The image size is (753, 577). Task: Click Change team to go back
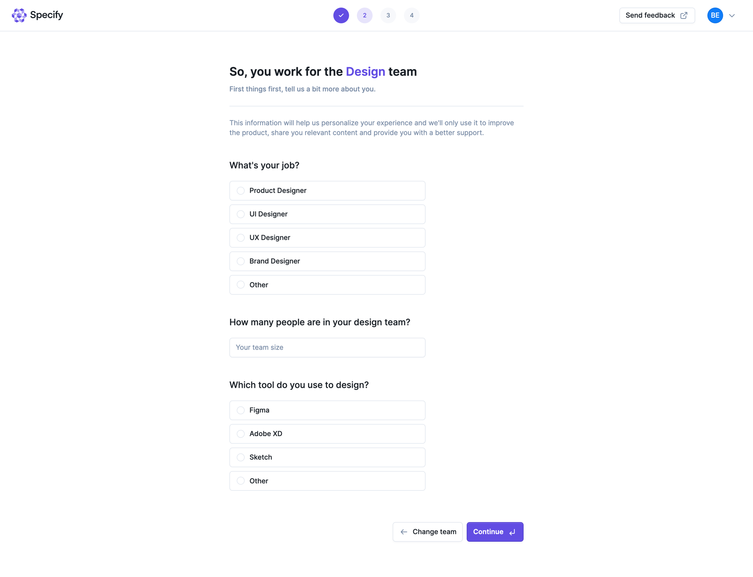[427, 532]
